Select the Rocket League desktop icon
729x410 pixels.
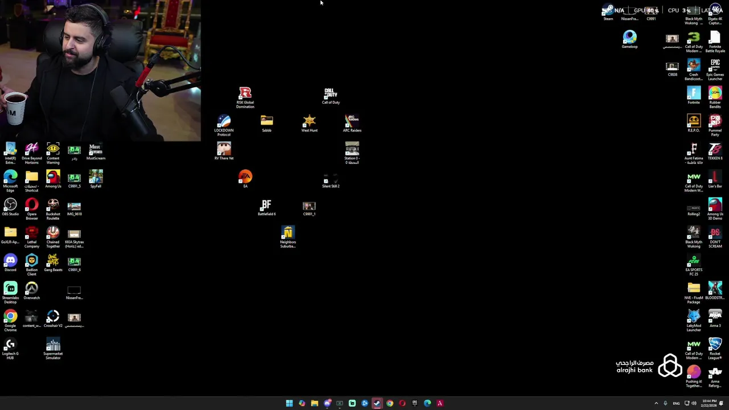coord(715,349)
